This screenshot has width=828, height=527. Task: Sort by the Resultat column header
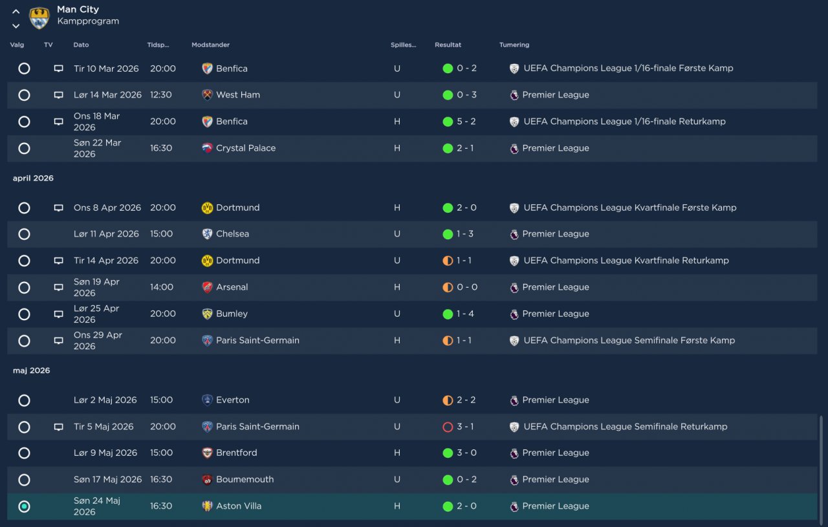(x=448, y=45)
